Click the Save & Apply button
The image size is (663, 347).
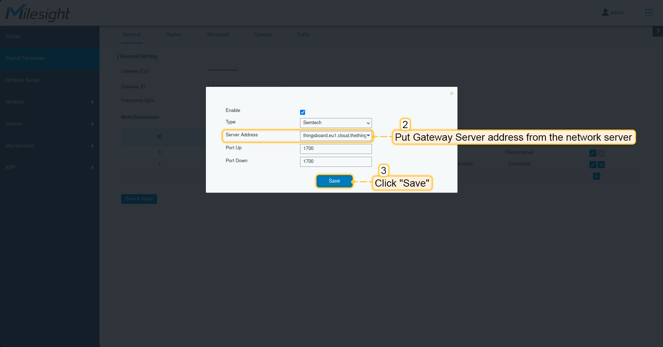[139, 199]
